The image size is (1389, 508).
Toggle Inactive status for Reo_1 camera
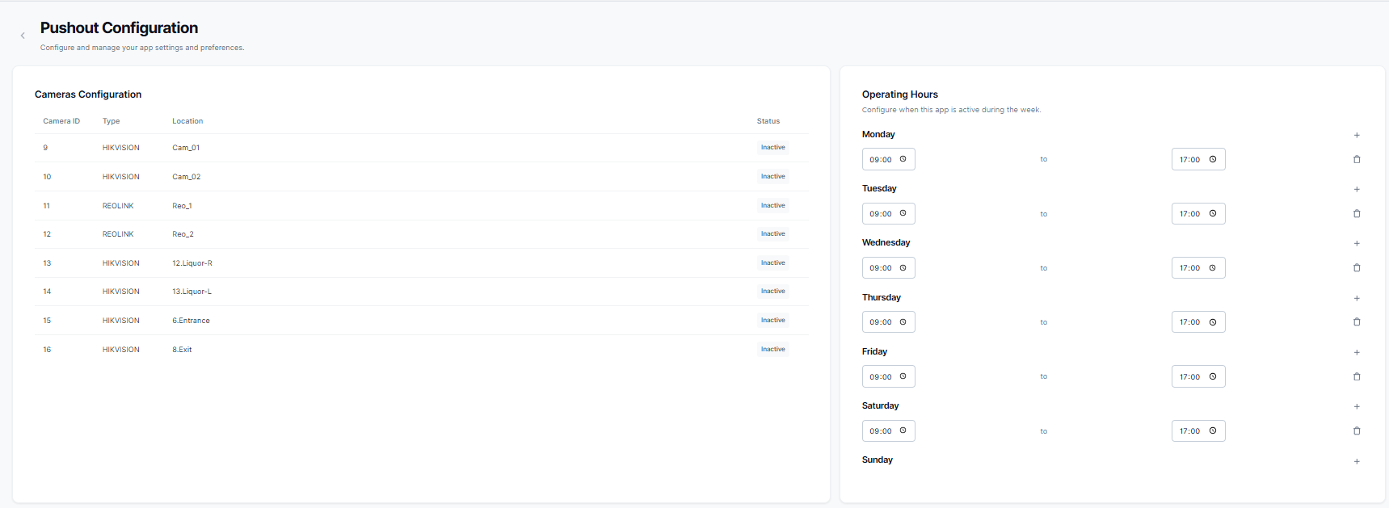772,206
